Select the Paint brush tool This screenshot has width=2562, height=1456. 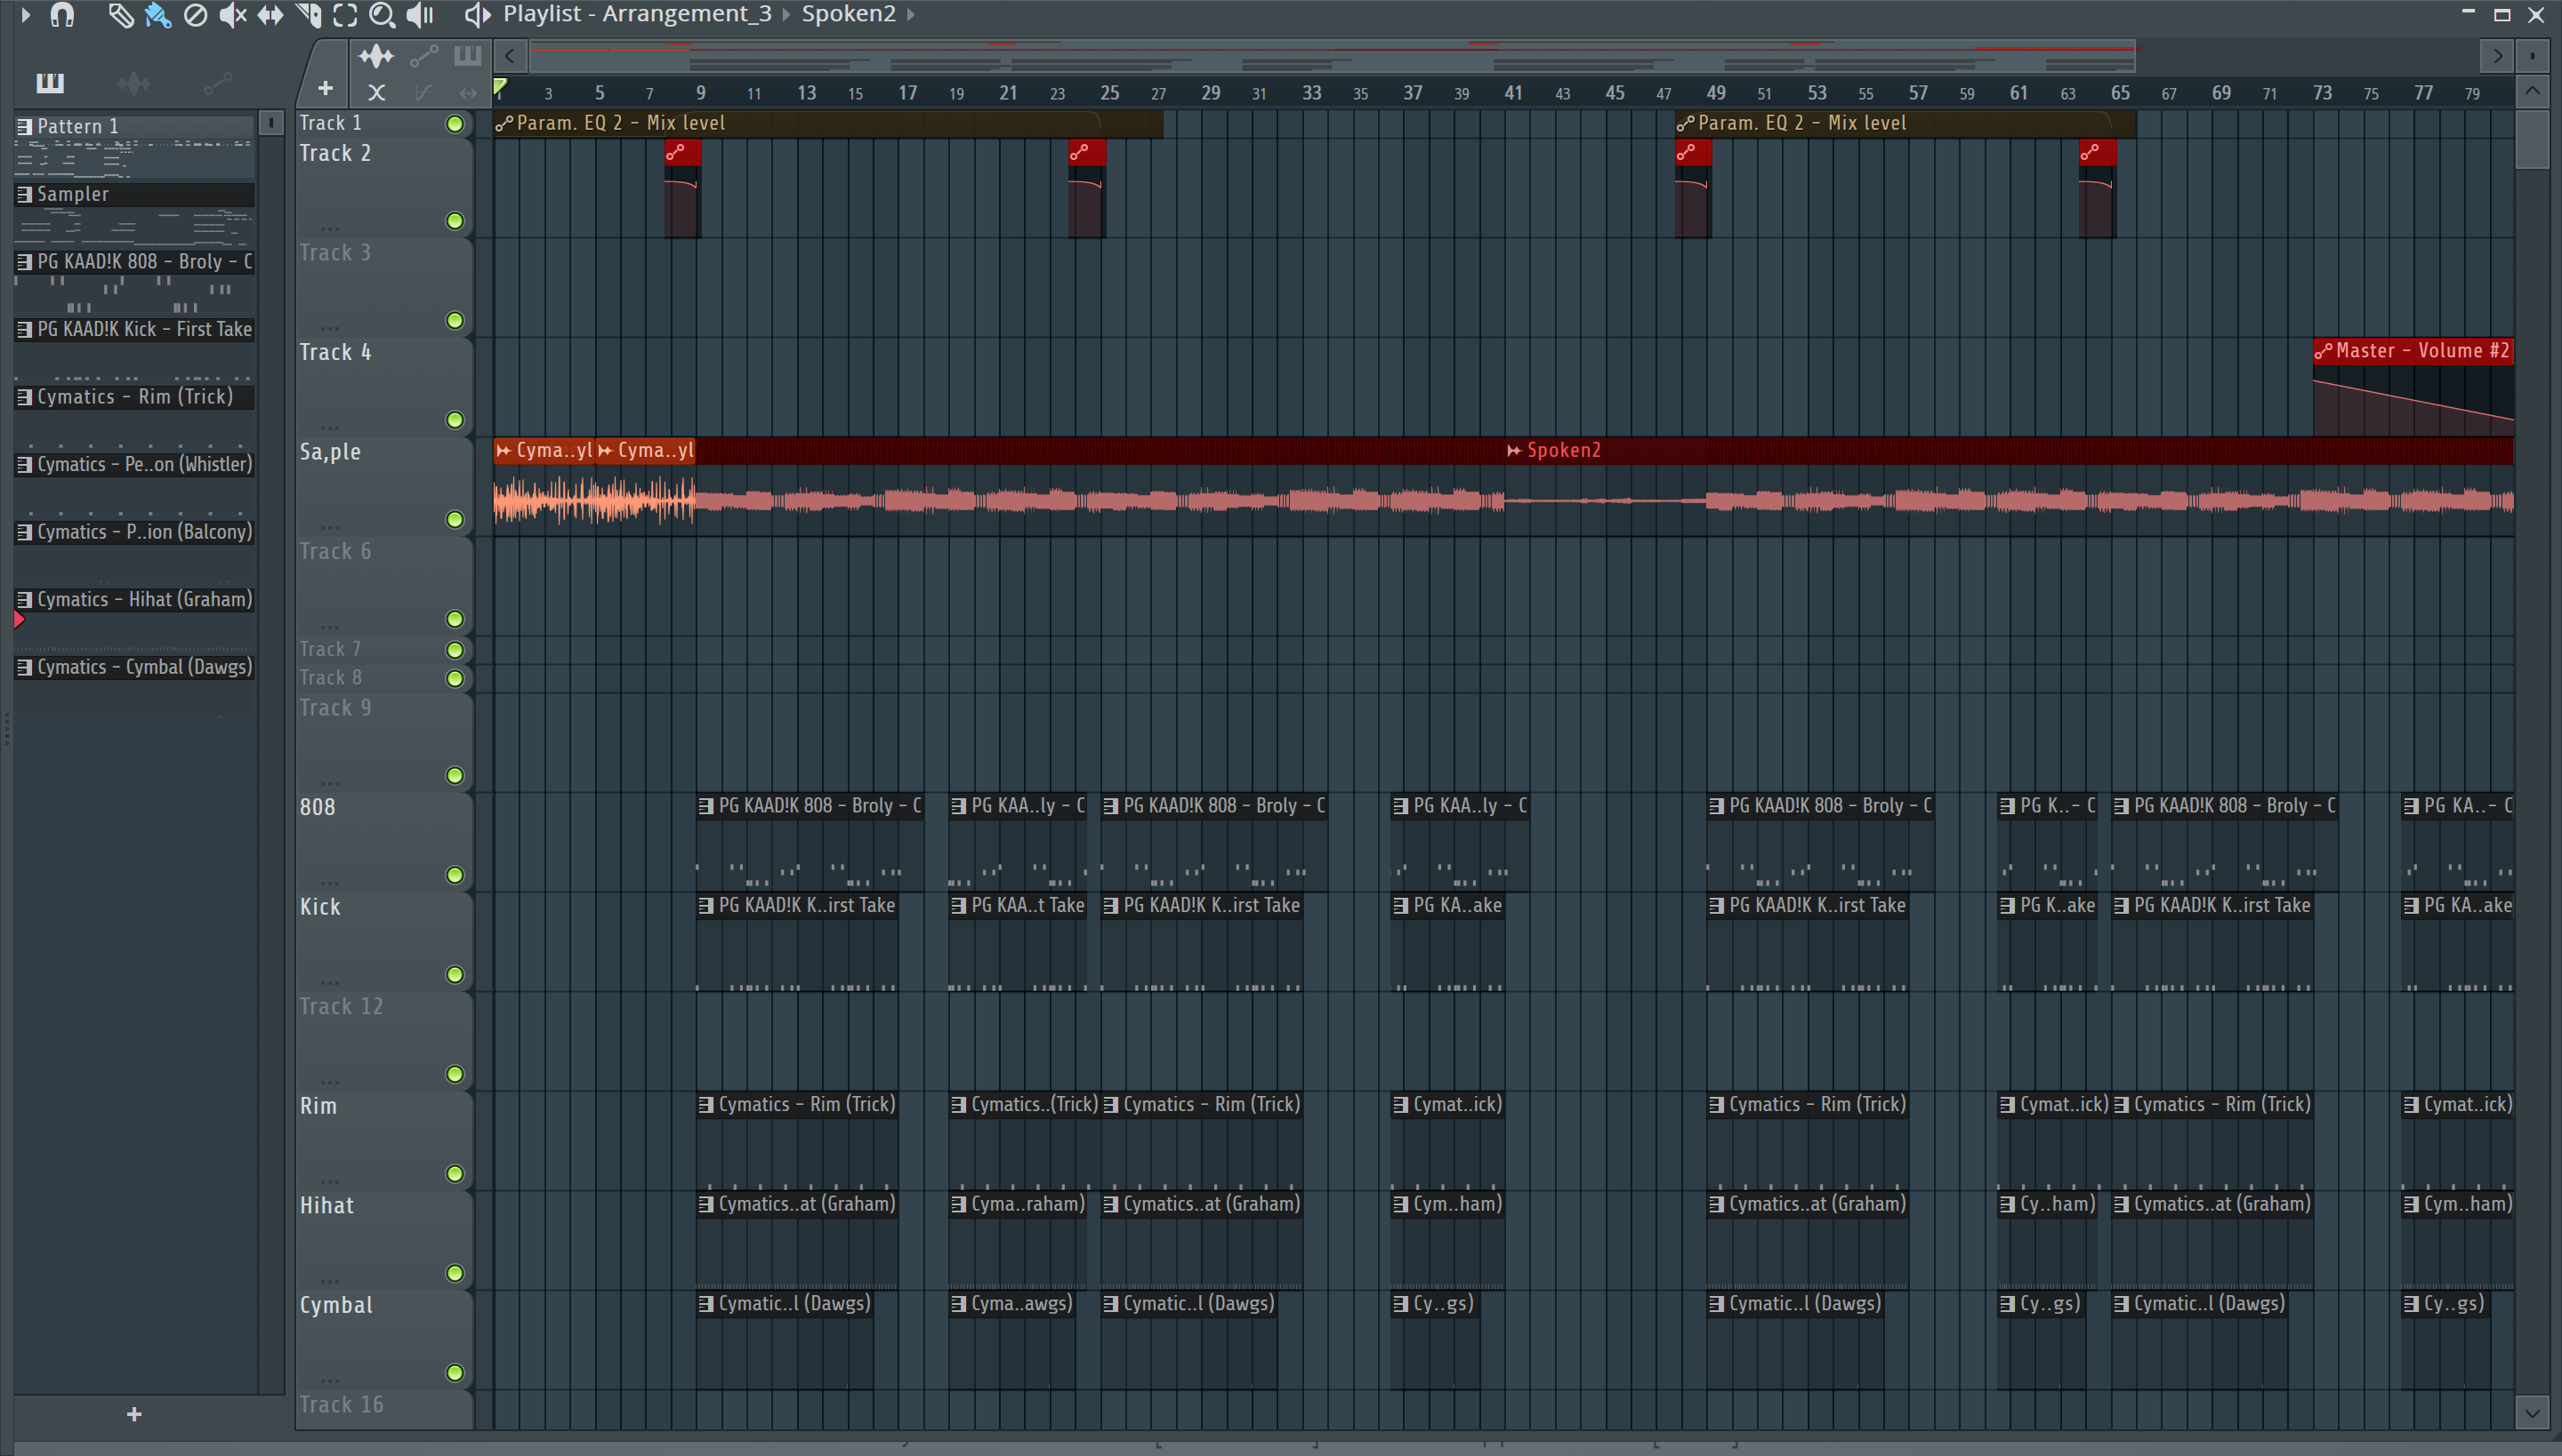coord(158,15)
